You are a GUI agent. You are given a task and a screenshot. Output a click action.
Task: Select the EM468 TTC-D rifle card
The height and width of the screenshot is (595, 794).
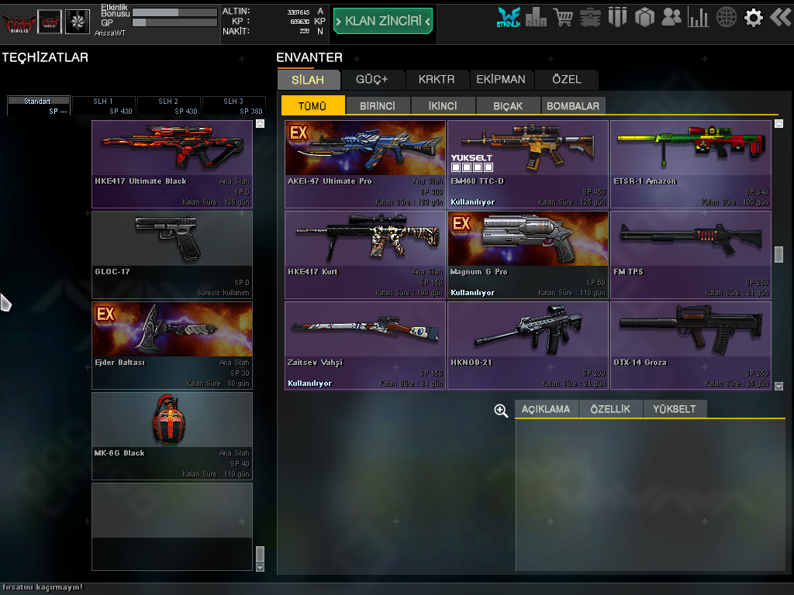[x=528, y=164]
